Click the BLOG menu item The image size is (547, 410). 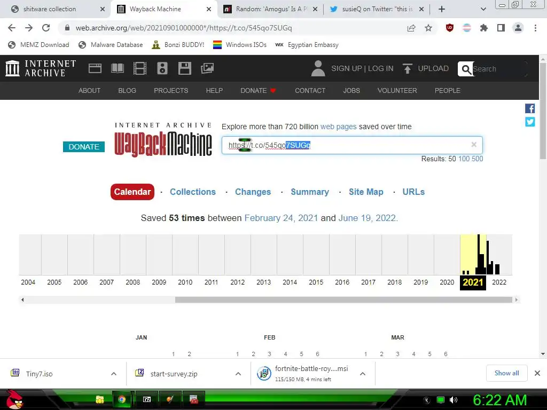coord(127,91)
